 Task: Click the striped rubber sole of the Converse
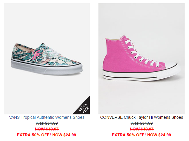tap(130, 76)
